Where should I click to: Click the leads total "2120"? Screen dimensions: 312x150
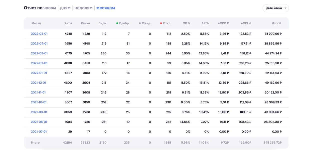103,142
